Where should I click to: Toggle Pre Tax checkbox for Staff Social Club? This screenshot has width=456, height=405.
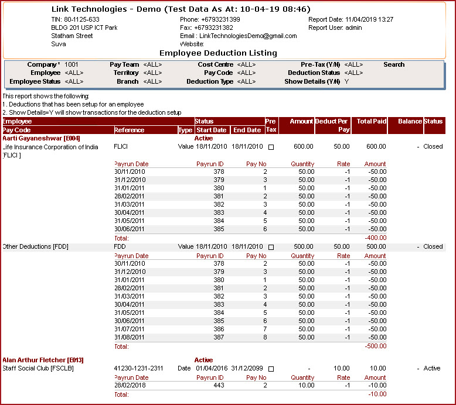click(271, 369)
